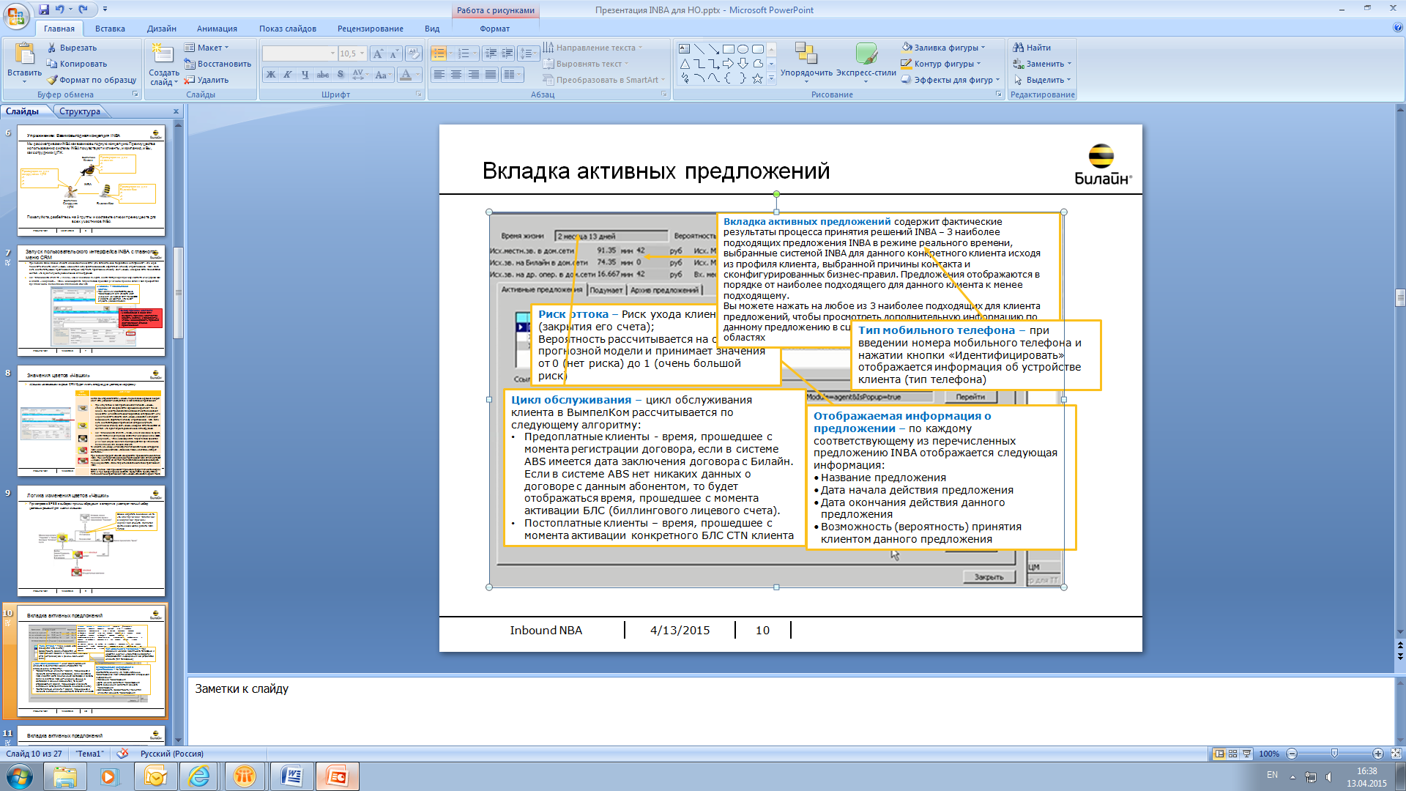Switch to Структура outline tab
The image size is (1406, 791).
[80, 111]
